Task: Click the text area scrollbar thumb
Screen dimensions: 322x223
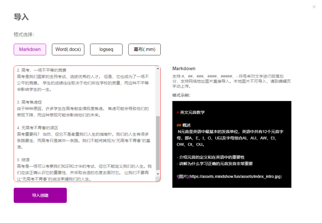Action: click(158, 143)
